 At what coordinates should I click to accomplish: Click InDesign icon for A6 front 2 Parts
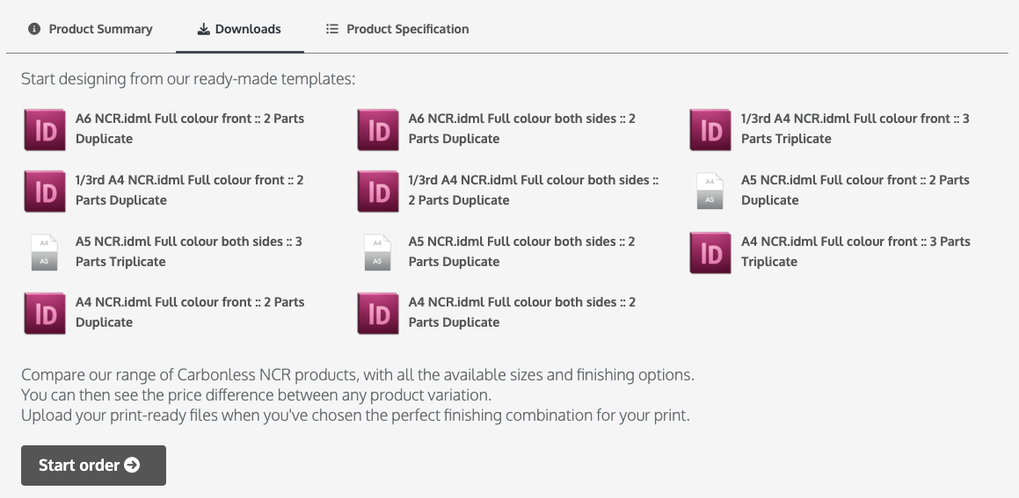45,130
